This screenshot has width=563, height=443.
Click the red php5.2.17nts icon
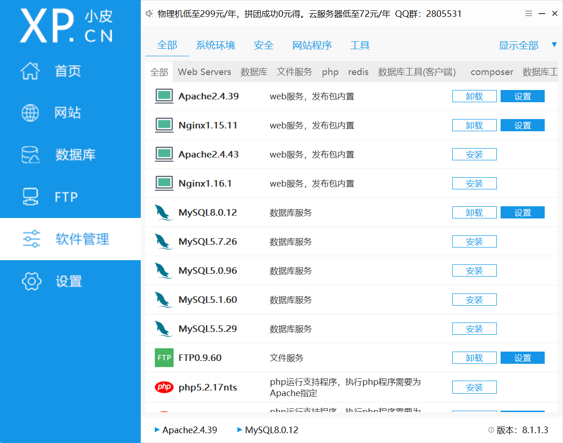164,387
